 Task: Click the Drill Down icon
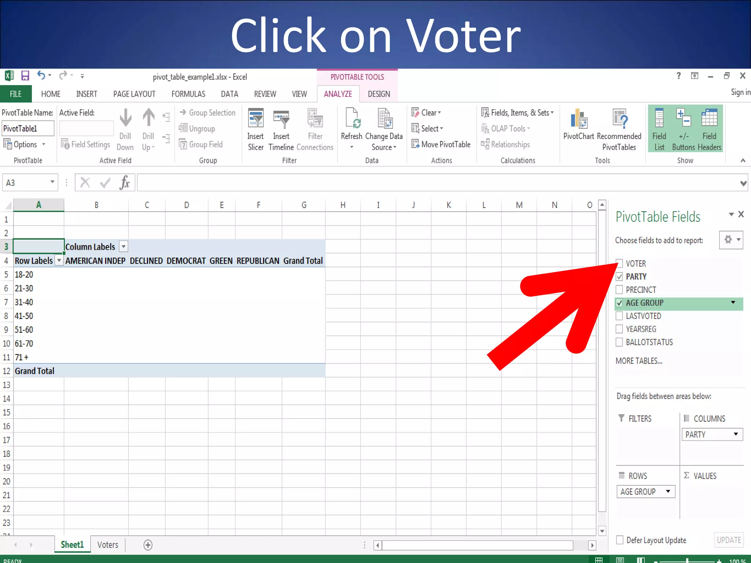(x=125, y=118)
